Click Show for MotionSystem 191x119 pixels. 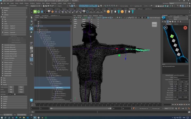coord(21,87)
